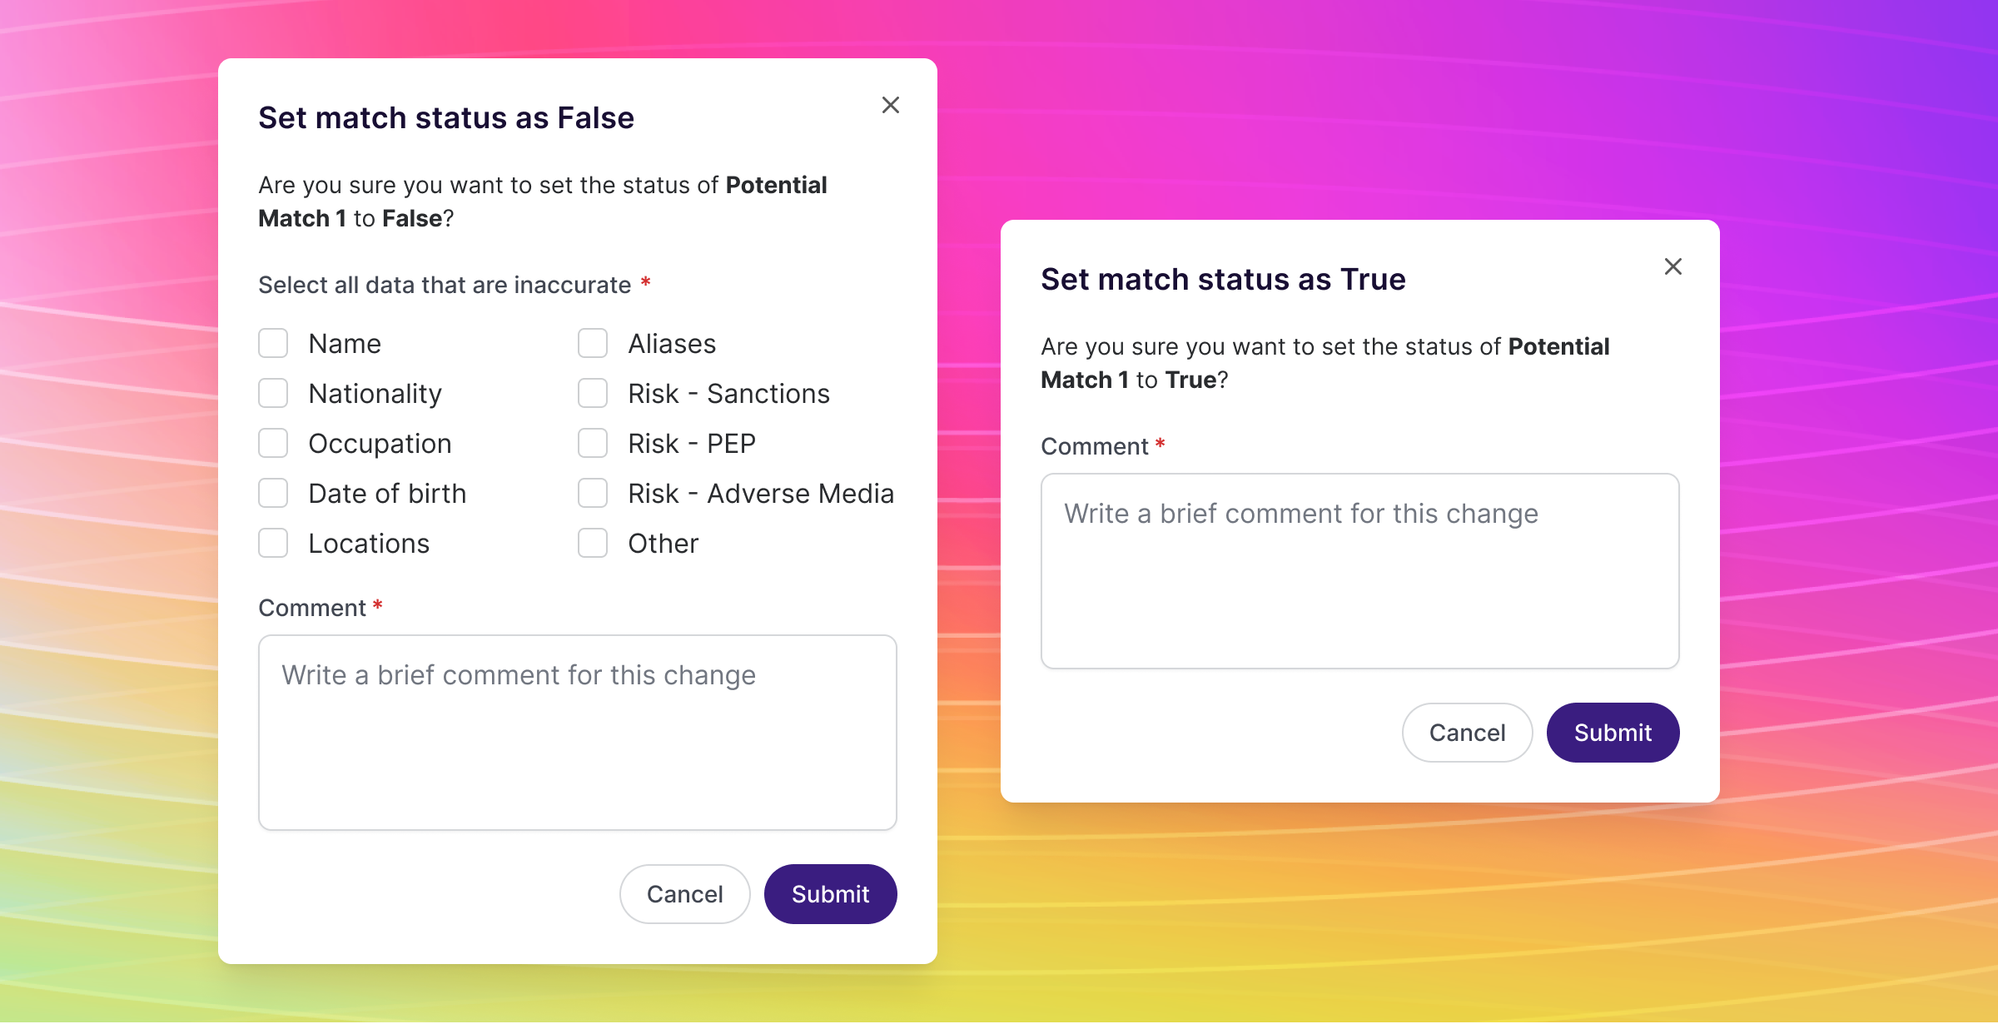The image size is (1998, 1024).
Task: Close the Set match status as False dialog
Action: tap(890, 106)
